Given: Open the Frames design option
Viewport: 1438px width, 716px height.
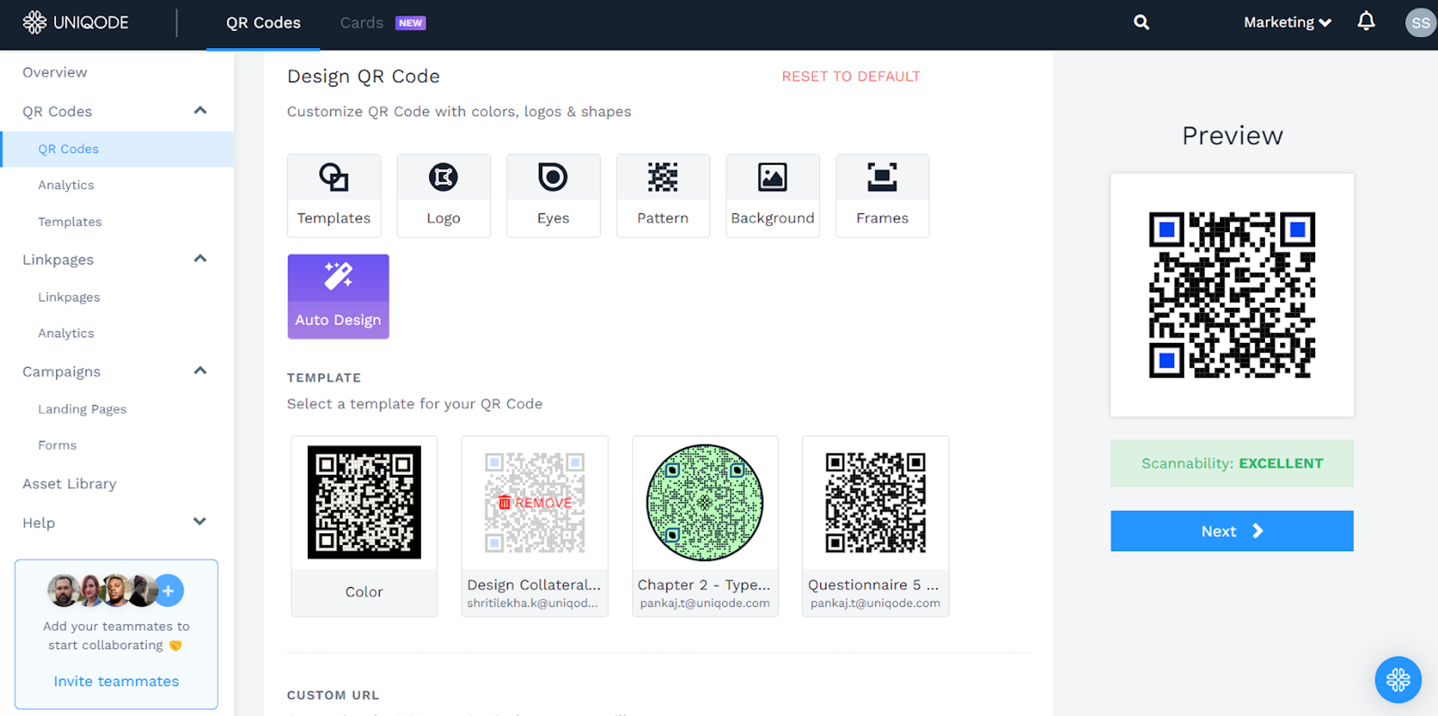Looking at the screenshot, I should (x=882, y=195).
